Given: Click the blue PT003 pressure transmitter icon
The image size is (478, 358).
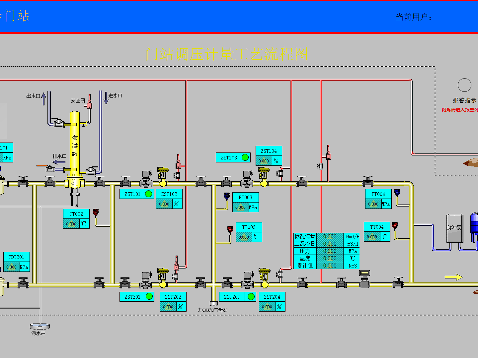Looking at the screenshot, I should (227, 196).
